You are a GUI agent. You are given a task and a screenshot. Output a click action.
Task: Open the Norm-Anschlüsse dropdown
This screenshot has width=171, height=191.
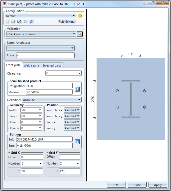coord(40,48)
